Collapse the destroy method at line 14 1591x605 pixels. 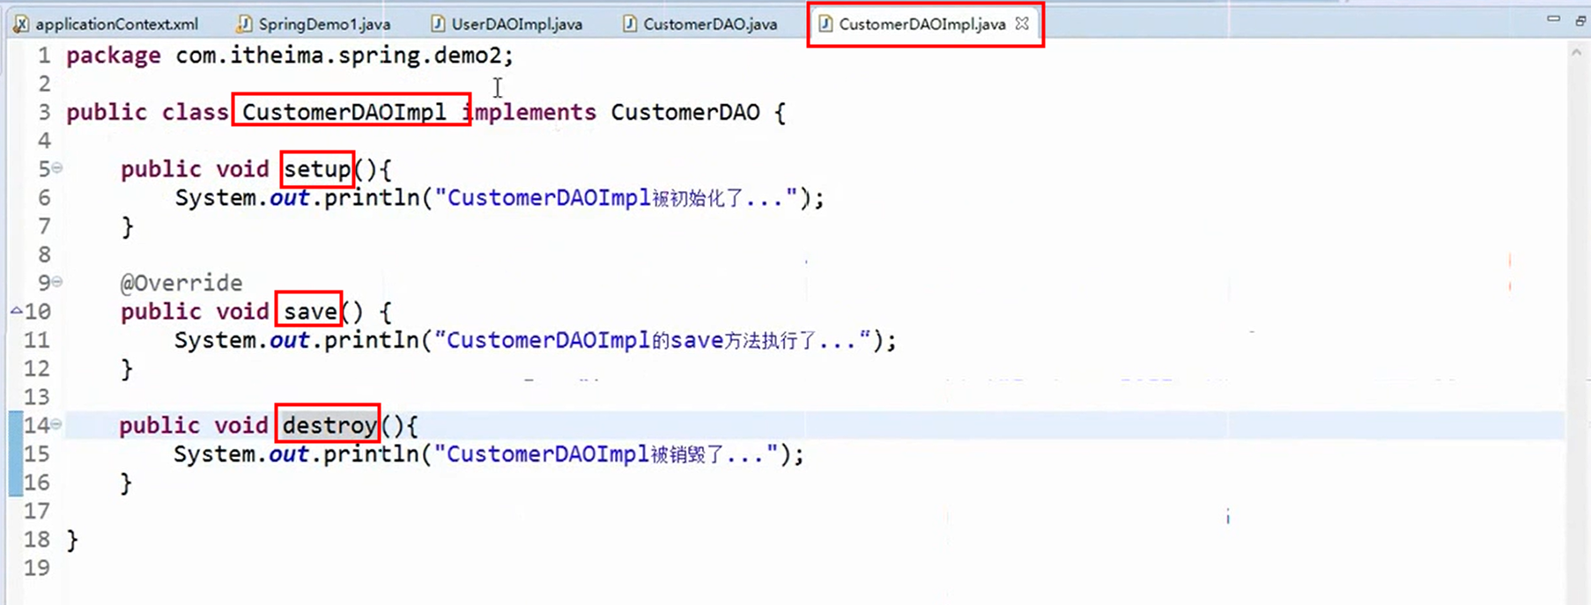(57, 424)
